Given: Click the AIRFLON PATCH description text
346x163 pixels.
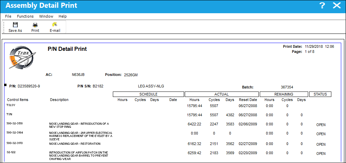Looking at the screenshot, I should pos(78,156).
